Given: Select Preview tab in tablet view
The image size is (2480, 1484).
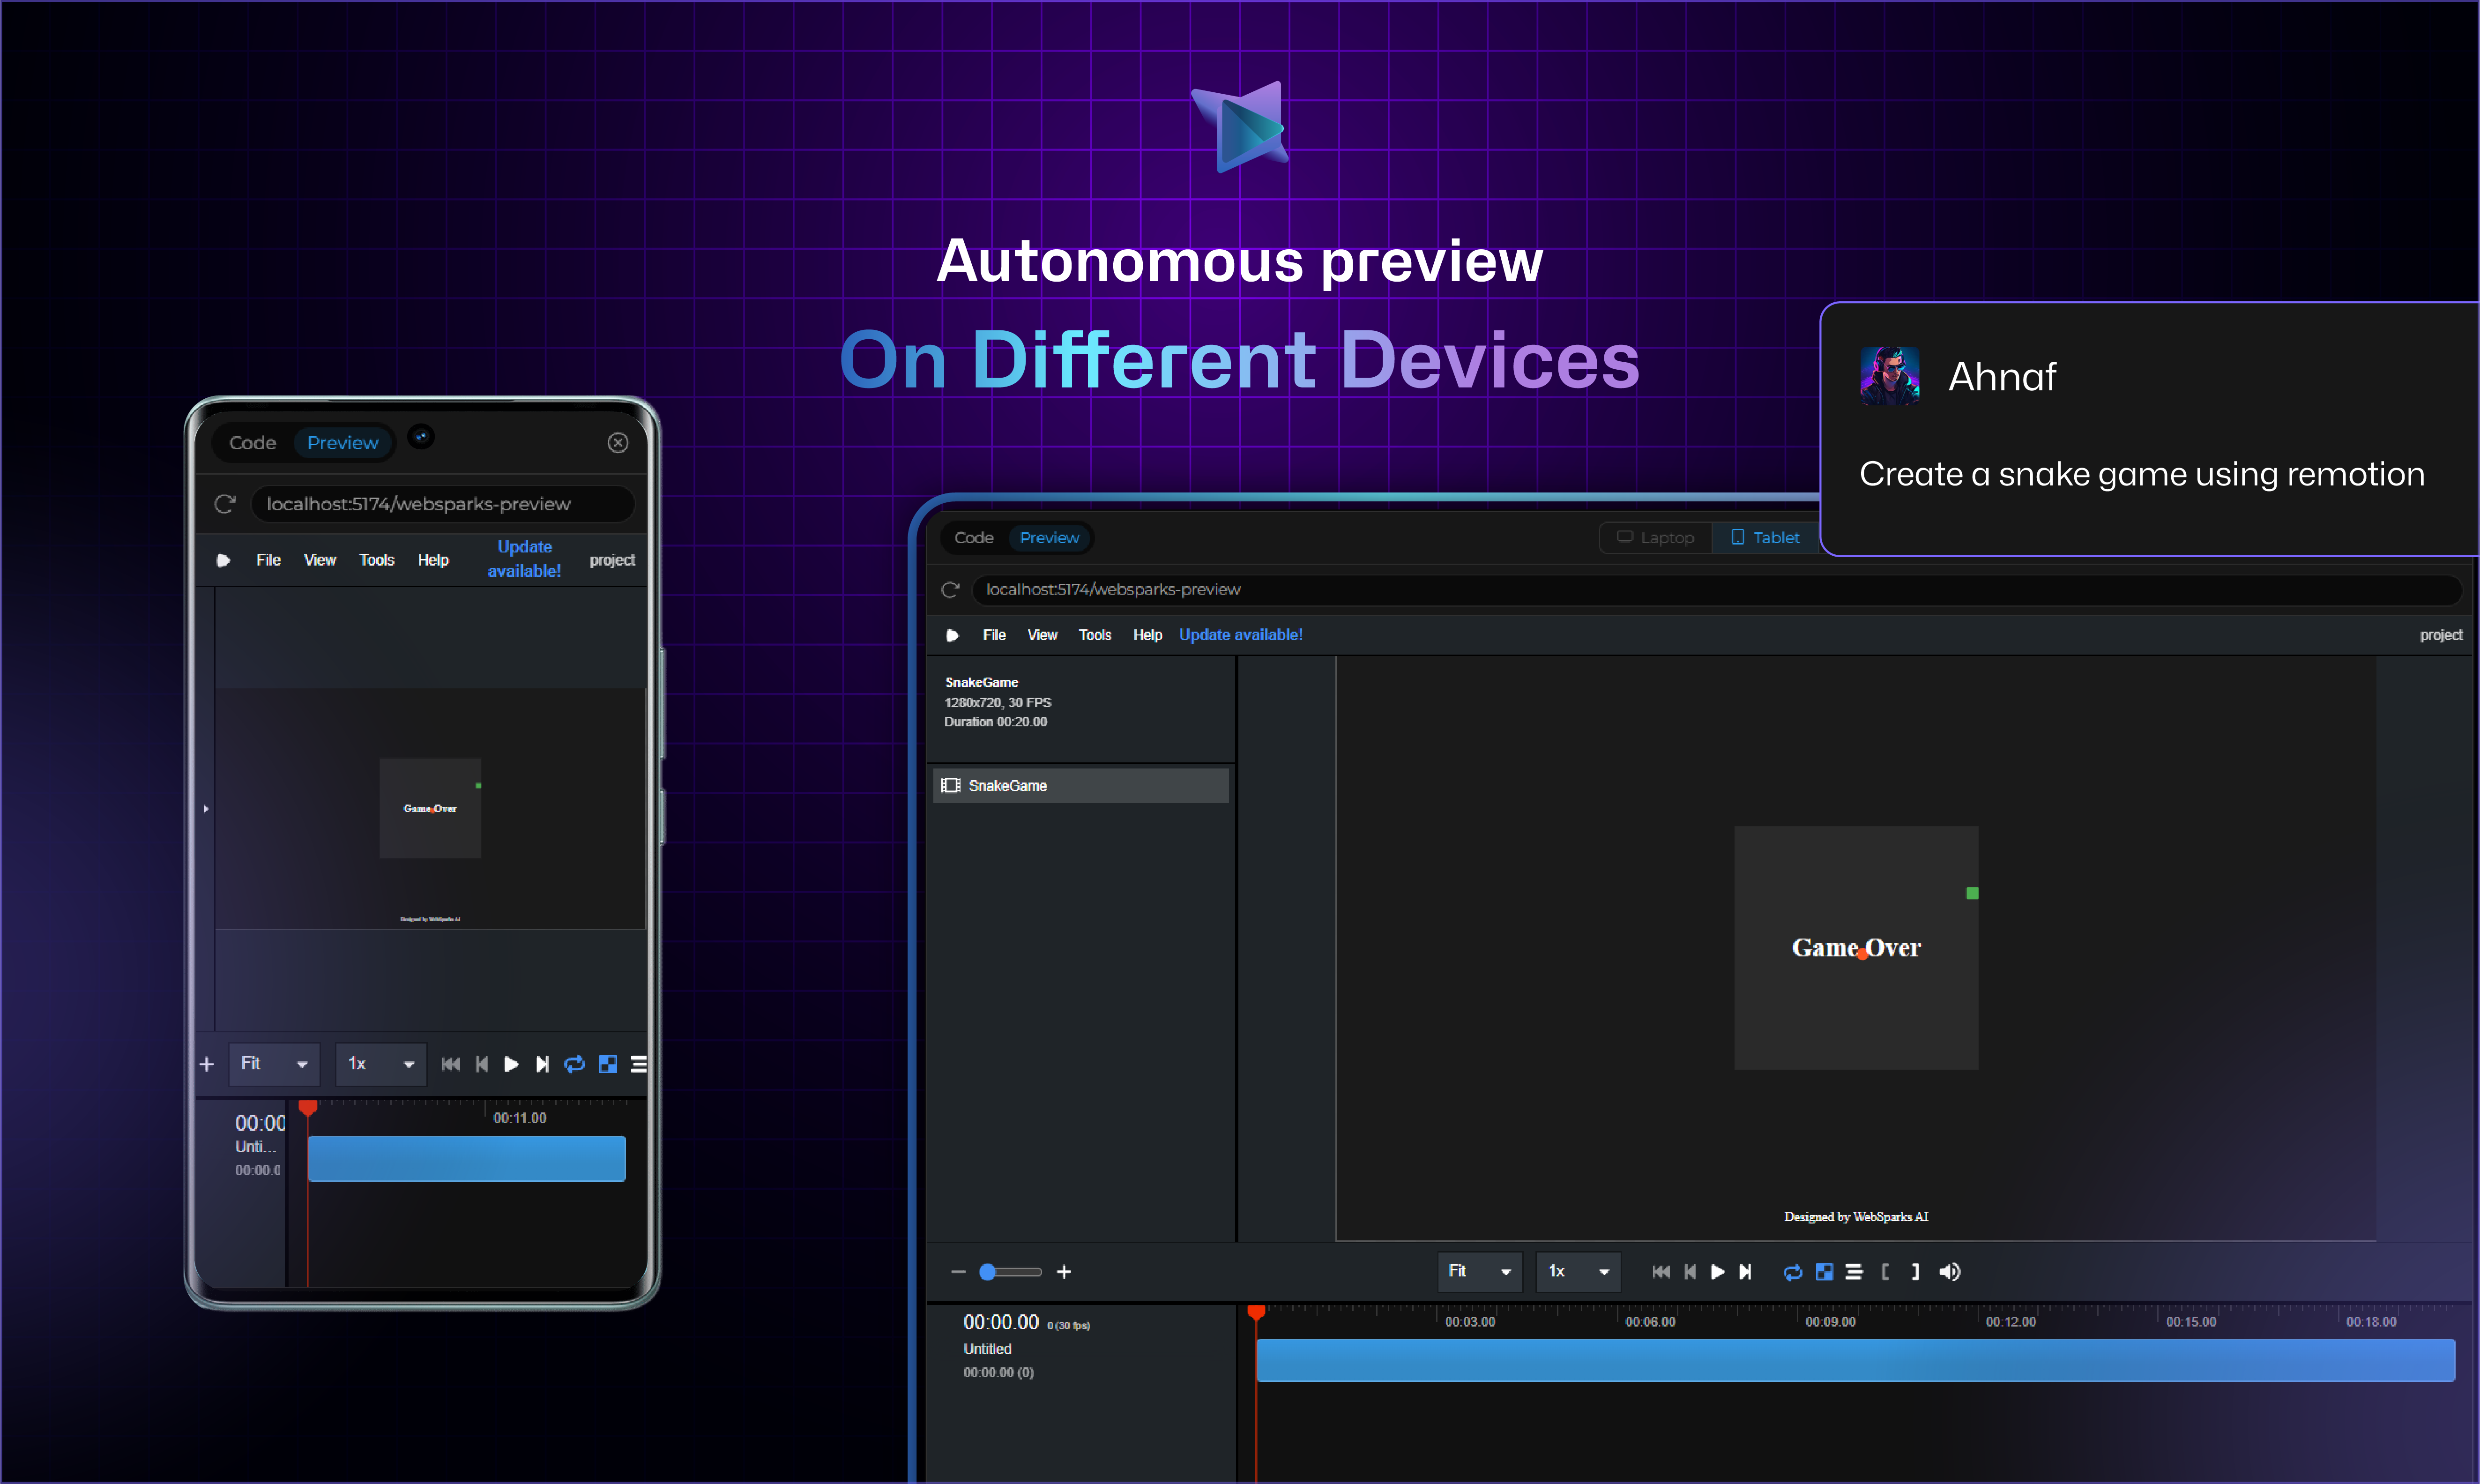Looking at the screenshot, I should coord(1050,538).
